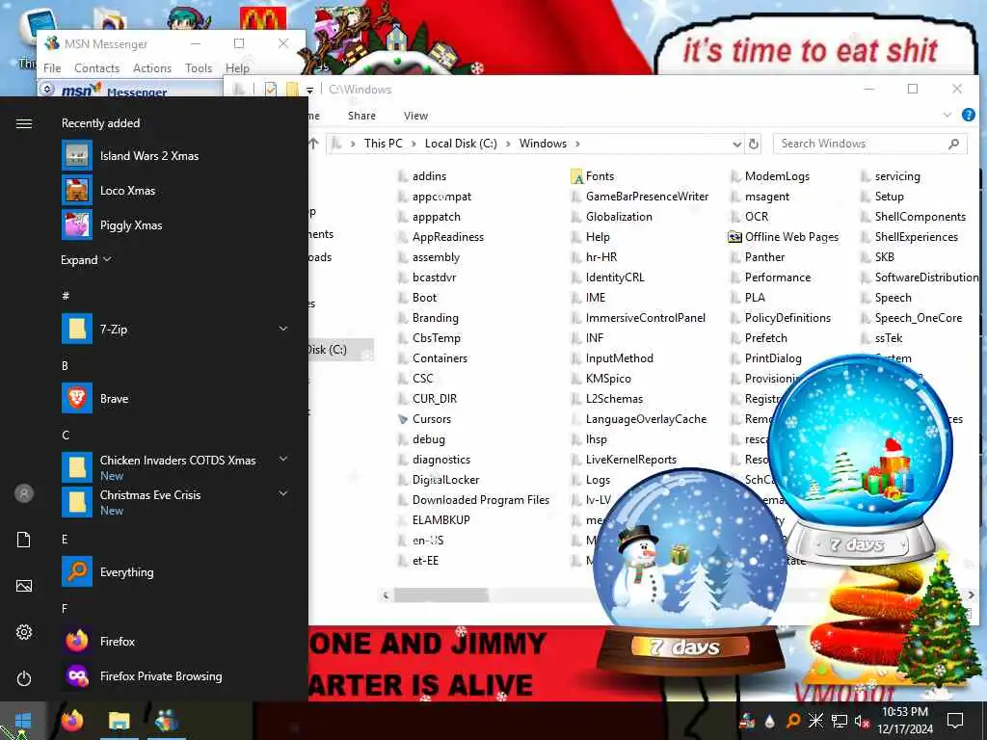The width and height of the screenshot is (987, 740).
Task: Open the Share ribbon tab
Action: pyautogui.click(x=362, y=116)
